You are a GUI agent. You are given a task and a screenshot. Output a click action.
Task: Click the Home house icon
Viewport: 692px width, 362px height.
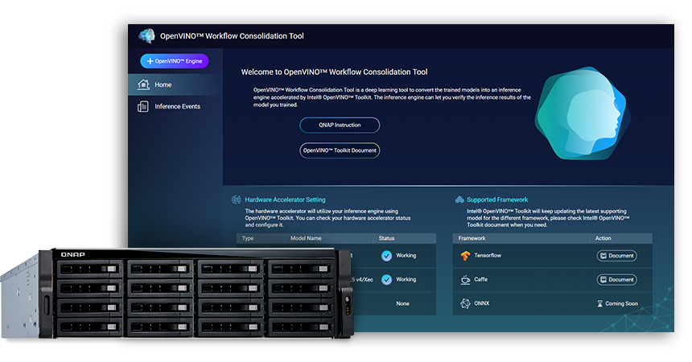pos(143,84)
